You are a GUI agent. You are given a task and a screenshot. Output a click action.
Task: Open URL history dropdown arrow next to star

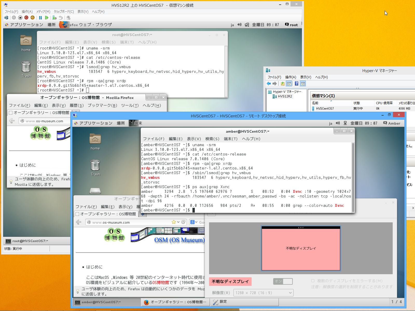[x=178, y=222]
